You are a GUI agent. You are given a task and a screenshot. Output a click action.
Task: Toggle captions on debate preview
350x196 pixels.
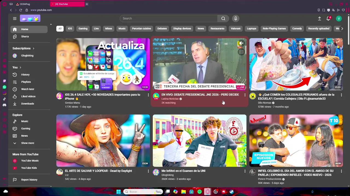[241, 52]
